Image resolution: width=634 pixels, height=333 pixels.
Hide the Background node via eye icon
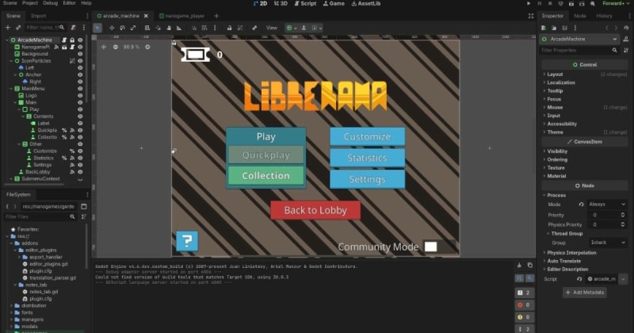(80, 54)
